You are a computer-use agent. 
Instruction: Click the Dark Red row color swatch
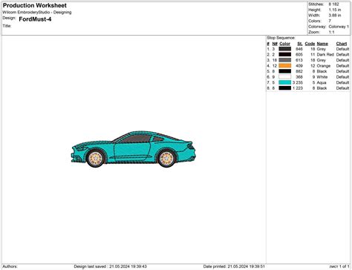coord(285,54)
